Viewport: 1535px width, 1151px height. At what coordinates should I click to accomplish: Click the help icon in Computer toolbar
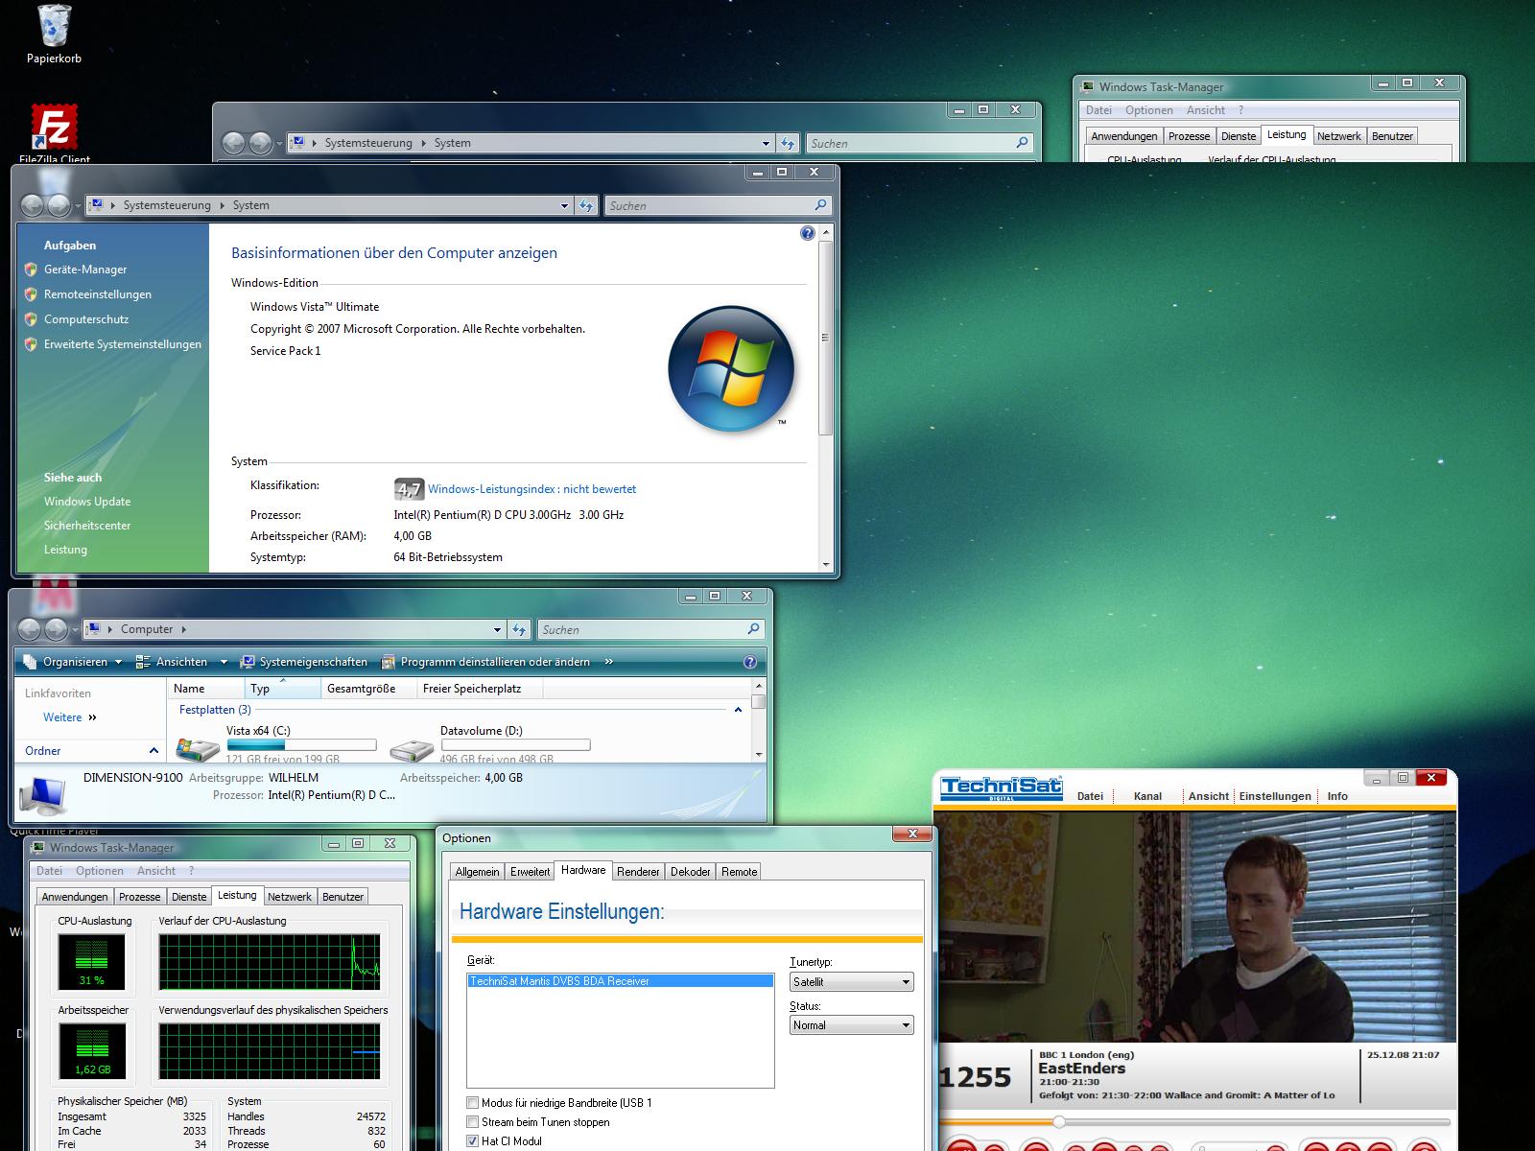coord(750,662)
